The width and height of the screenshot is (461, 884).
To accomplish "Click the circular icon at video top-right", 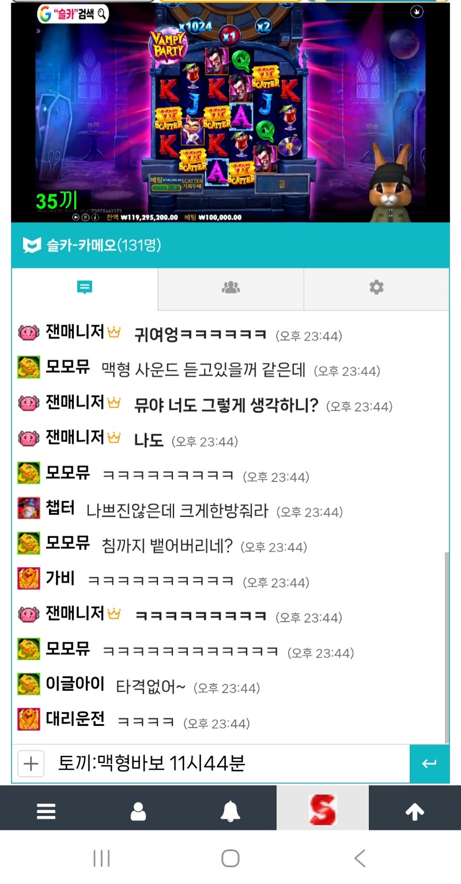I will [x=416, y=12].
